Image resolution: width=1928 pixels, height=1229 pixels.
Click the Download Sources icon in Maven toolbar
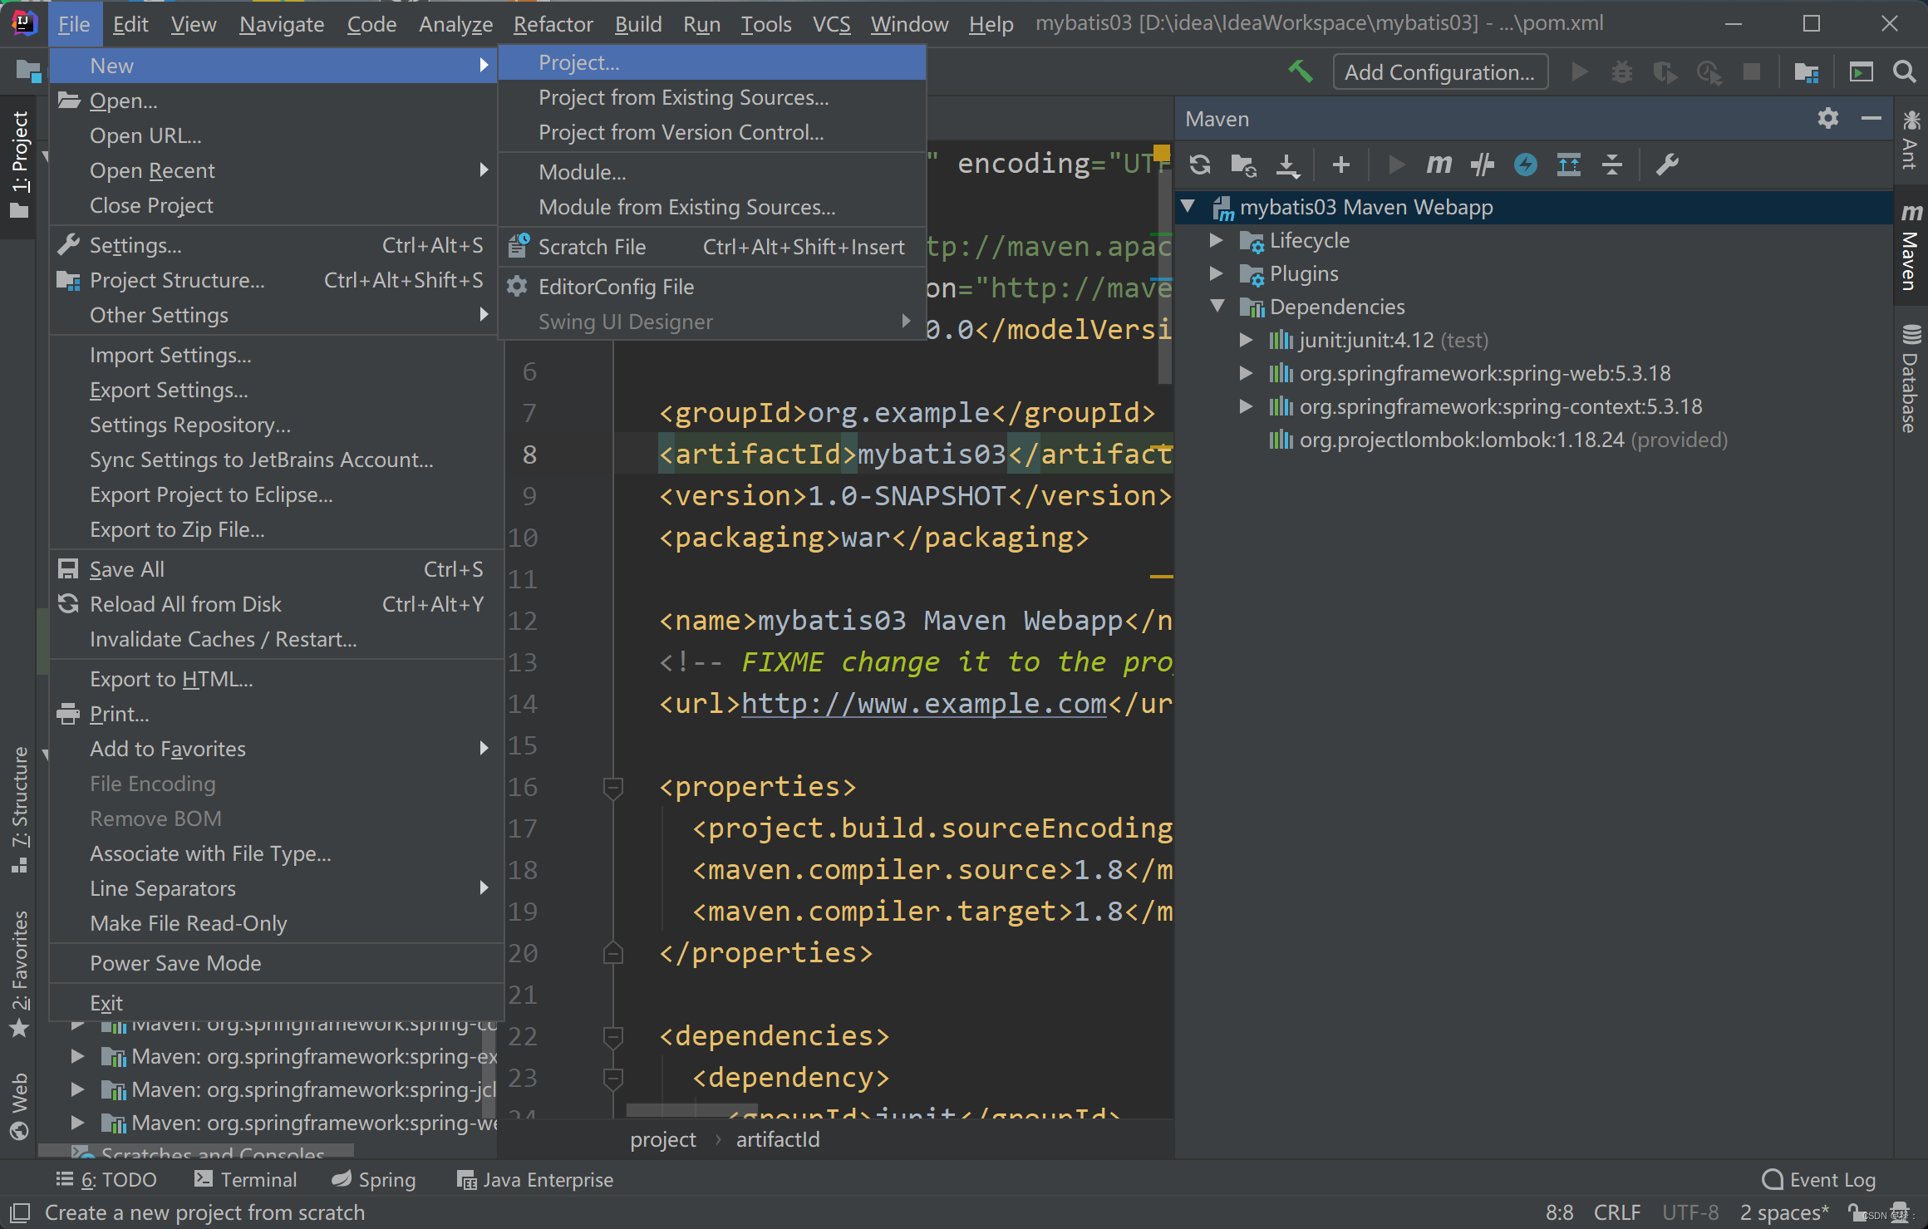(1287, 165)
